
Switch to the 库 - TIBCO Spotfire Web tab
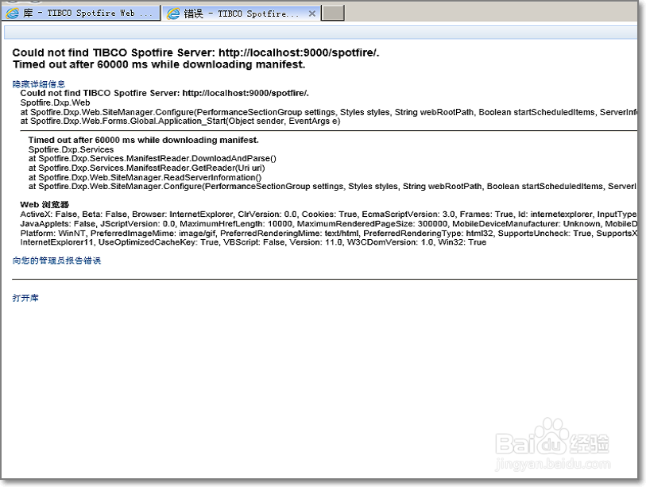(81, 14)
